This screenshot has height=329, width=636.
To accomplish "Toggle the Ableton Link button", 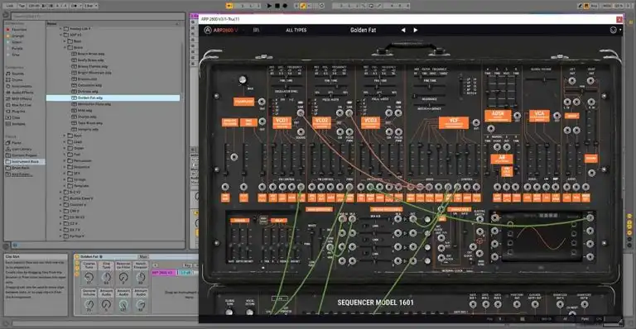I will [x=10, y=6].
